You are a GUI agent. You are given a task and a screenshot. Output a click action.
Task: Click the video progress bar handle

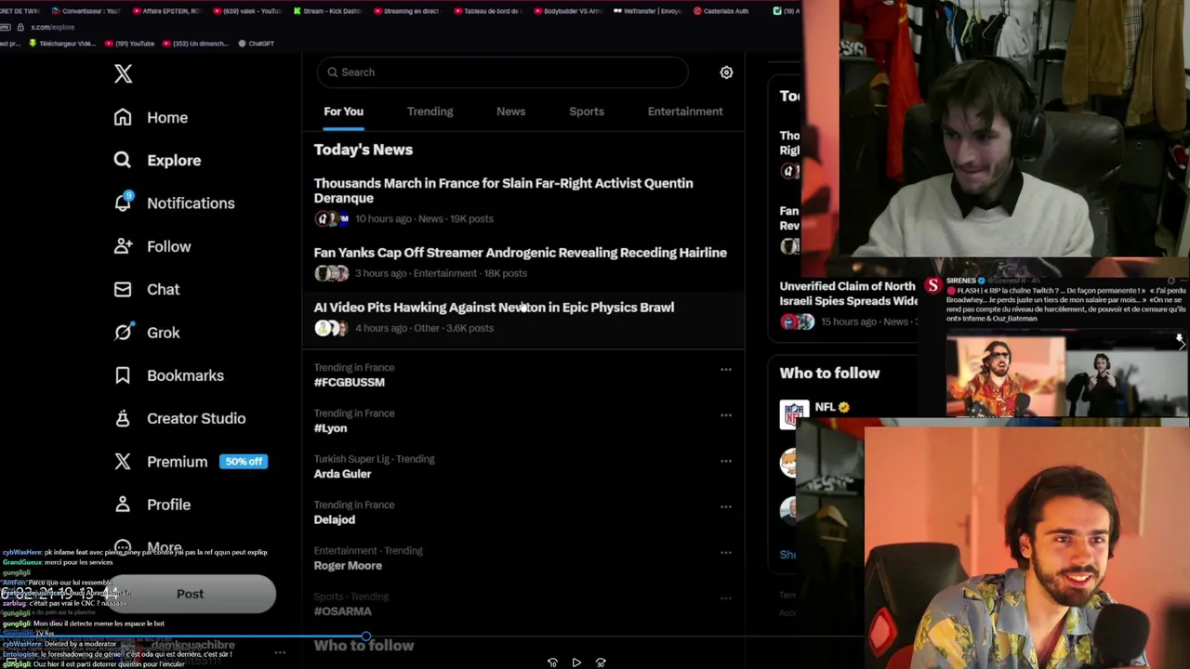coord(366,637)
